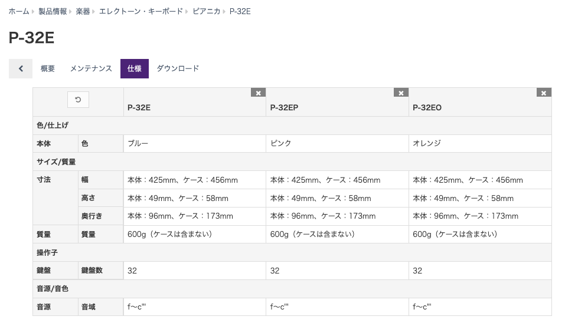
Task: Open the ダウンロード tab
Action: click(x=178, y=68)
